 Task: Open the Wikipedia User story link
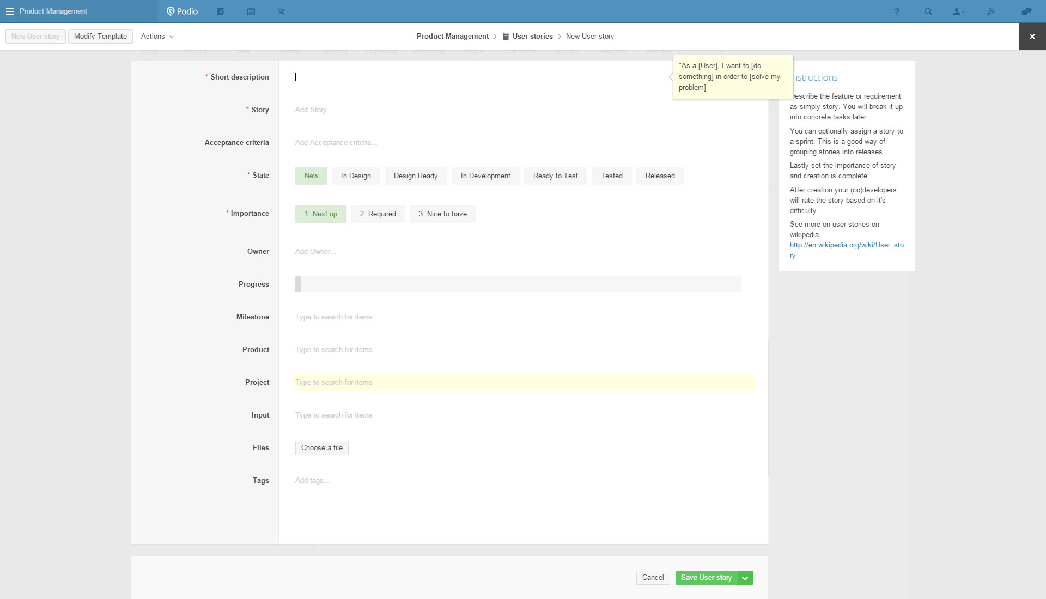(x=846, y=245)
